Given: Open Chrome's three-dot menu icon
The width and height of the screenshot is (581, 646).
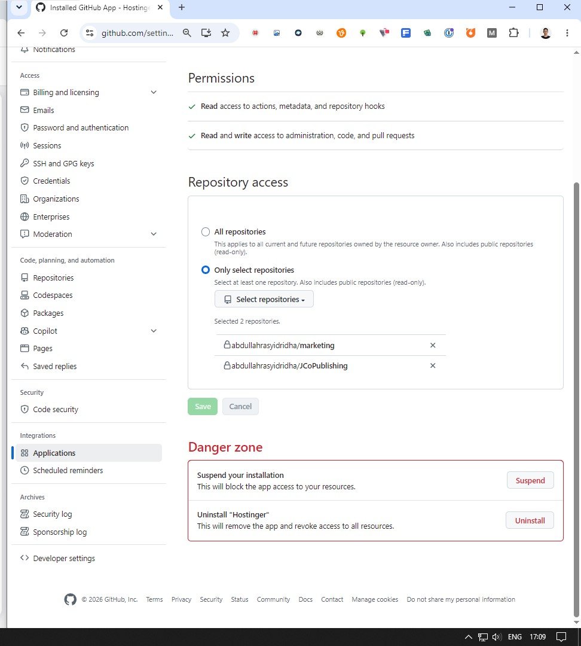Looking at the screenshot, I should click(x=567, y=33).
